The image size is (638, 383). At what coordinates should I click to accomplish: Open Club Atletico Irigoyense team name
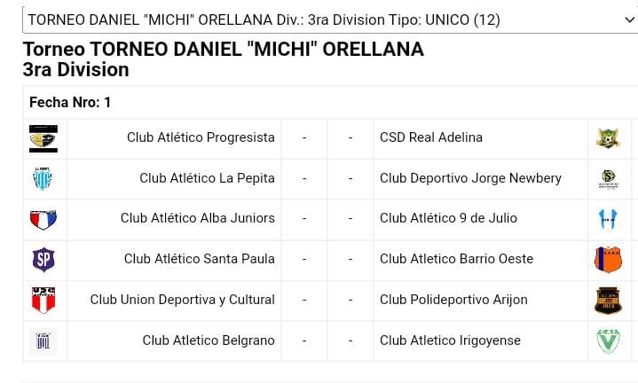pyautogui.click(x=450, y=340)
